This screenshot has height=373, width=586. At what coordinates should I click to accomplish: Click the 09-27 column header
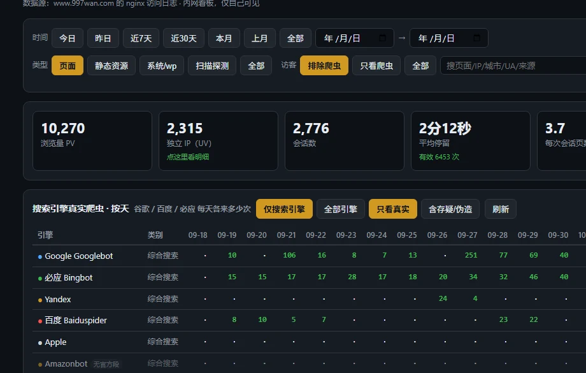pos(467,235)
